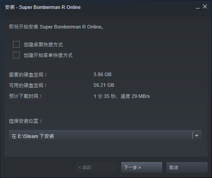Click the 选择安装位置 label
Viewport: 212px width, 178px height.
[x=25, y=121]
